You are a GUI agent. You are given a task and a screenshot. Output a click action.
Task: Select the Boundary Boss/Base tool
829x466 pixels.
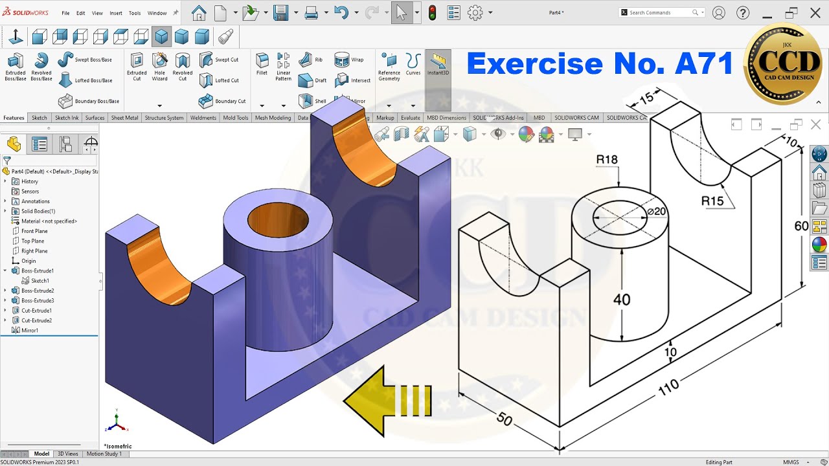[89, 101]
